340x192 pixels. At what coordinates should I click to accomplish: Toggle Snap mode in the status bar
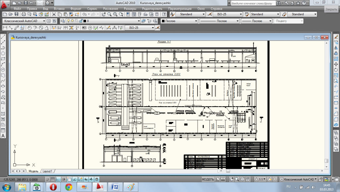pos(47,179)
